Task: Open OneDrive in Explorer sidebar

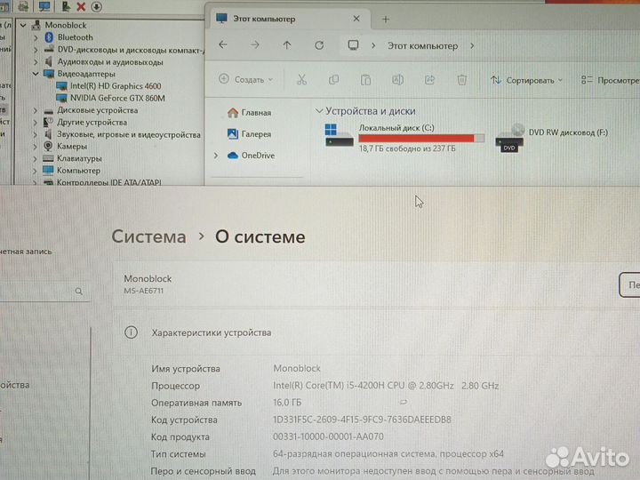Action: 251,156
